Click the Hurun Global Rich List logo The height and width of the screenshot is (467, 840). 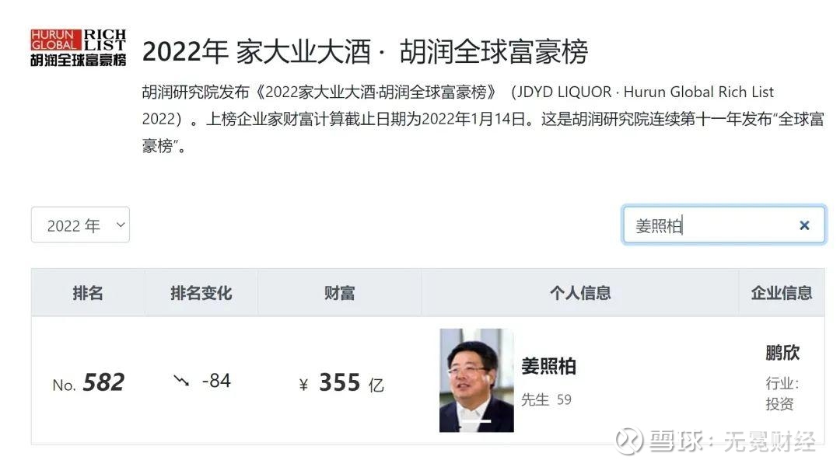[79, 48]
